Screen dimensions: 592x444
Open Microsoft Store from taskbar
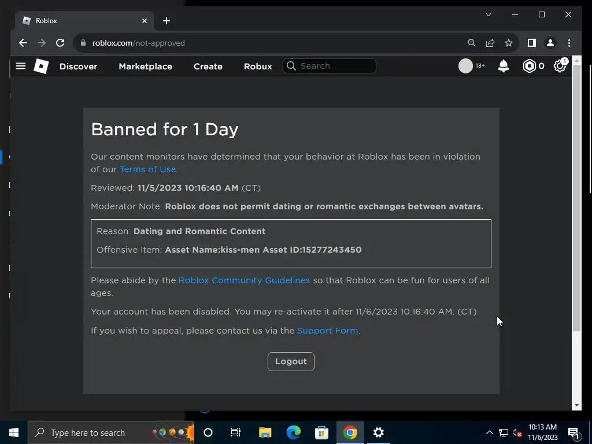tap(321, 432)
